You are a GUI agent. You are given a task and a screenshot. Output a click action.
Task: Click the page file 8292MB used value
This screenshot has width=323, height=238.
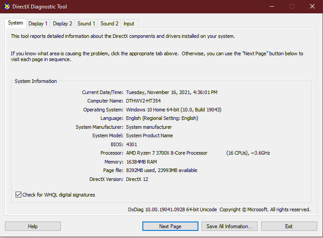tap(161, 170)
